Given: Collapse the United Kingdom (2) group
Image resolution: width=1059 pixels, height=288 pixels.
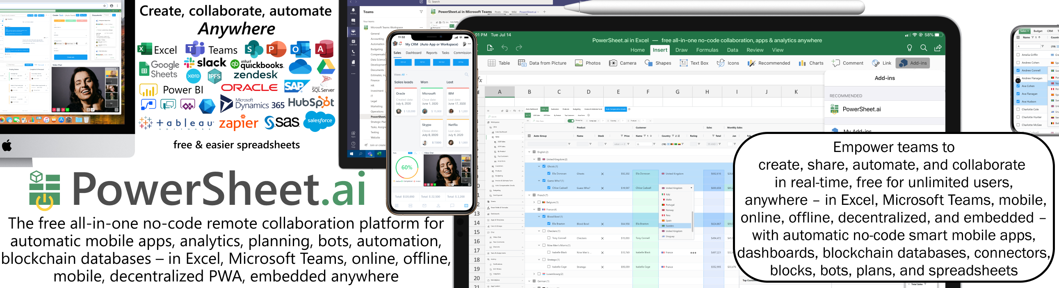Looking at the screenshot, I should pos(534,159).
